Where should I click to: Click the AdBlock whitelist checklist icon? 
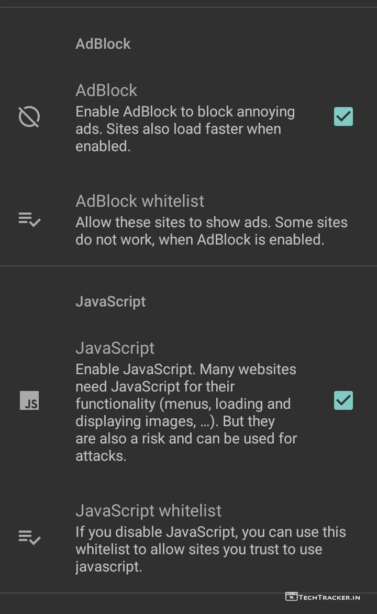29,219
